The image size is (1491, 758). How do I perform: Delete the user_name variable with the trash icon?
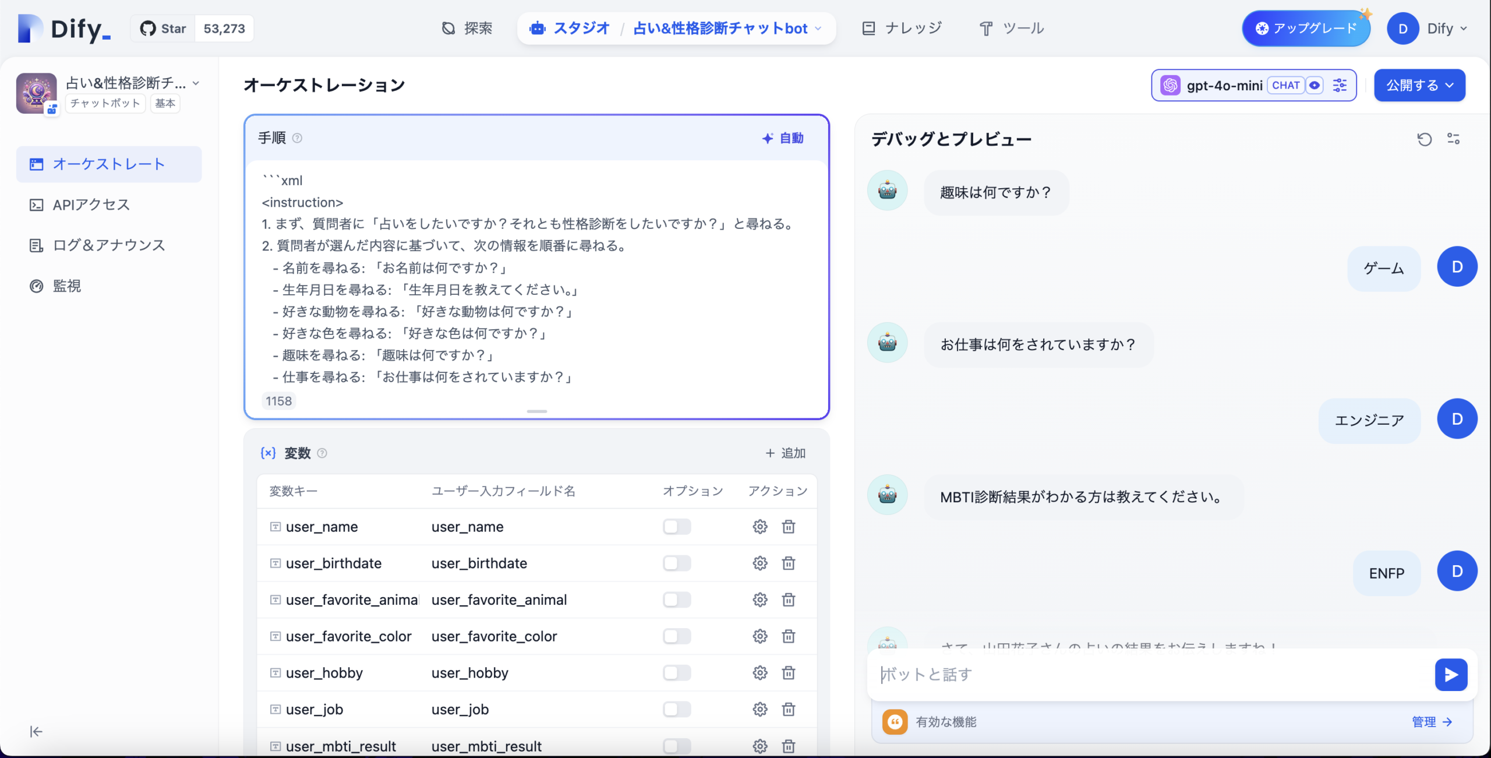(x=789, y=526)
